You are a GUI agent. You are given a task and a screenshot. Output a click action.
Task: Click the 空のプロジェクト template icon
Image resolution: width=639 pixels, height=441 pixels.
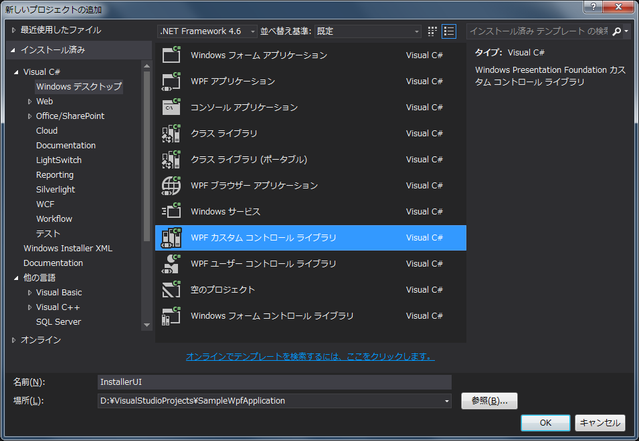171,289
